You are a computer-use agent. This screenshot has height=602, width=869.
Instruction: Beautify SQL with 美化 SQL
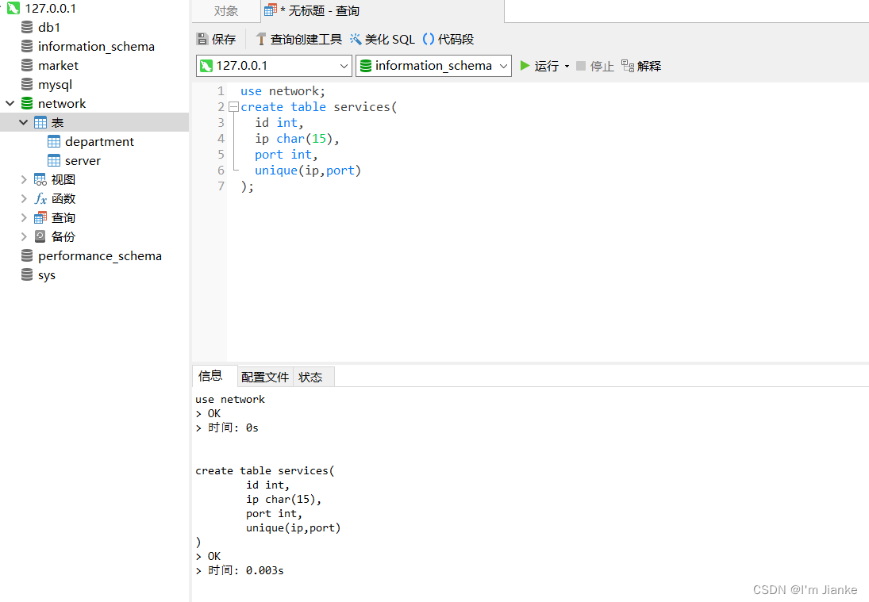(x=383, y=39)
